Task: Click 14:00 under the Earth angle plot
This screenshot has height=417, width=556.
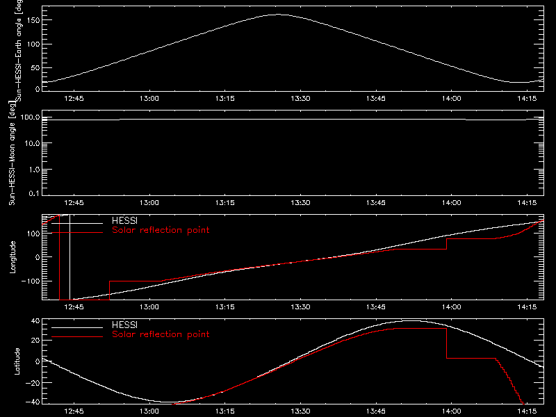Action: click(451, 99)
